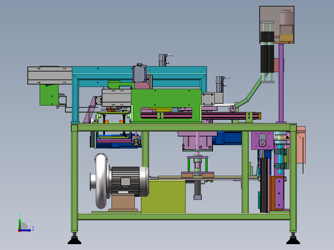
Task: Select the bottom green frame crossbeam
Action: [184, 217]
